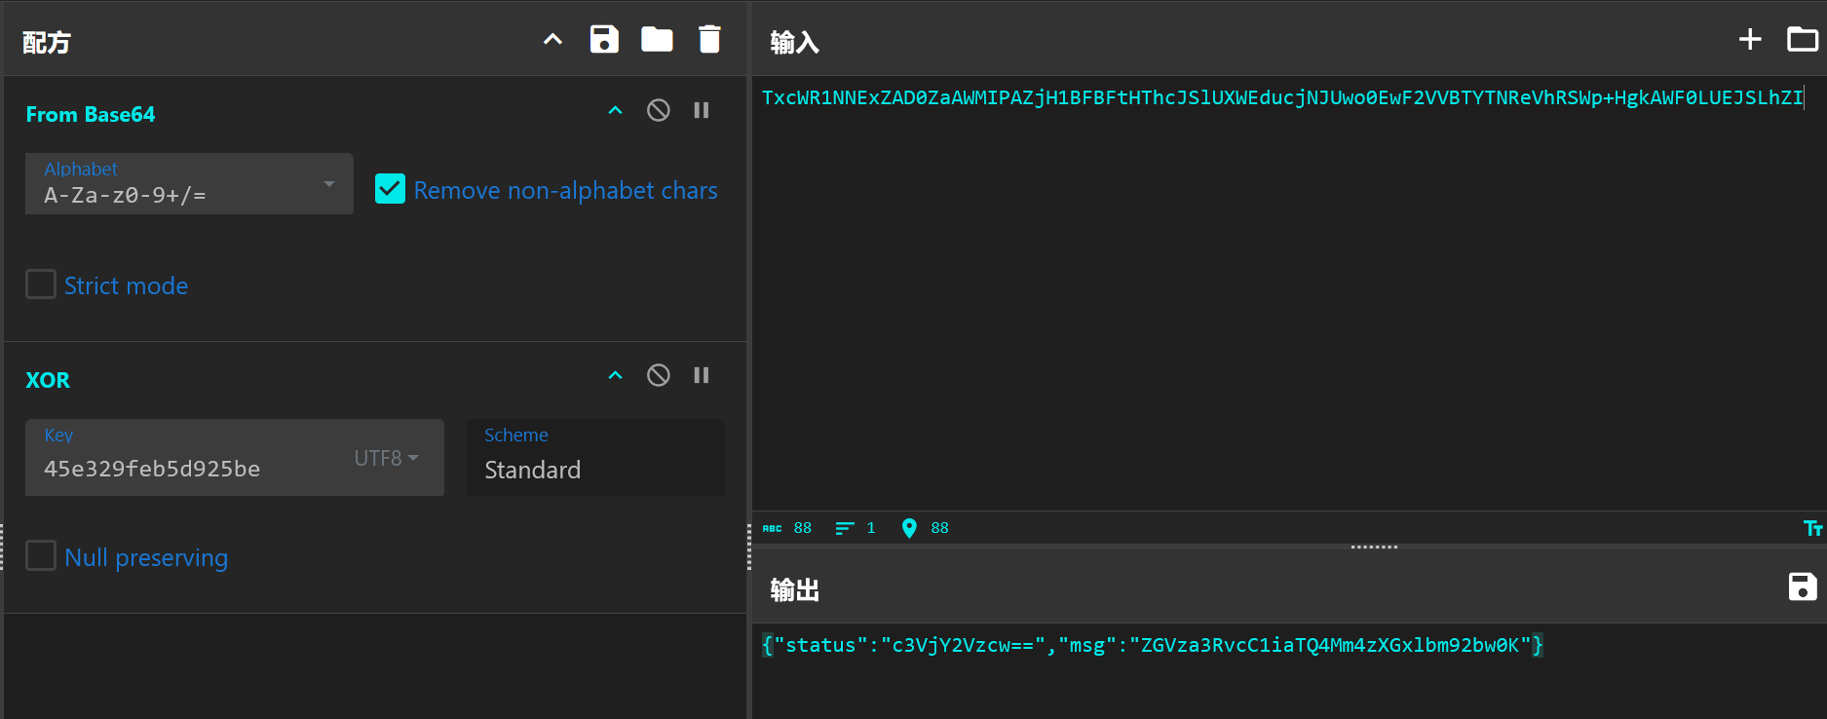Save output to file
The height and width of the screenshot is (719, 1827).
coord(1802,587)
